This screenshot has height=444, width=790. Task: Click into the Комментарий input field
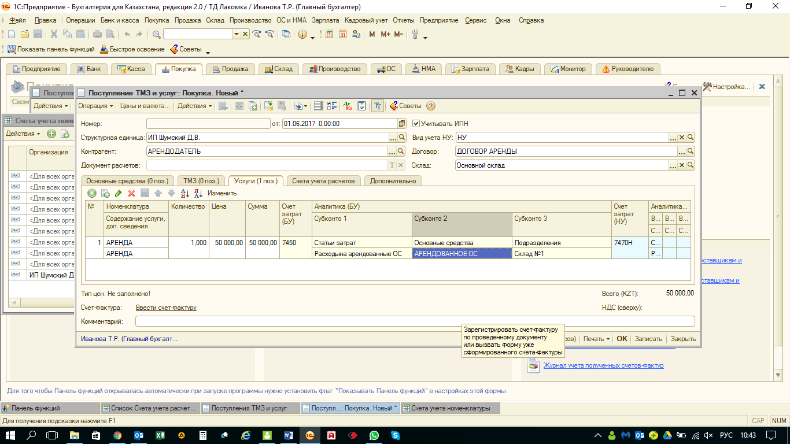pyautogui.click(x=415, y=321)
